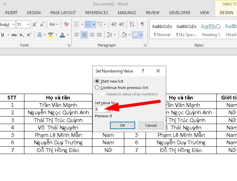
Task: Click the Superscript x² icon
Action: (x=29, y=35)
